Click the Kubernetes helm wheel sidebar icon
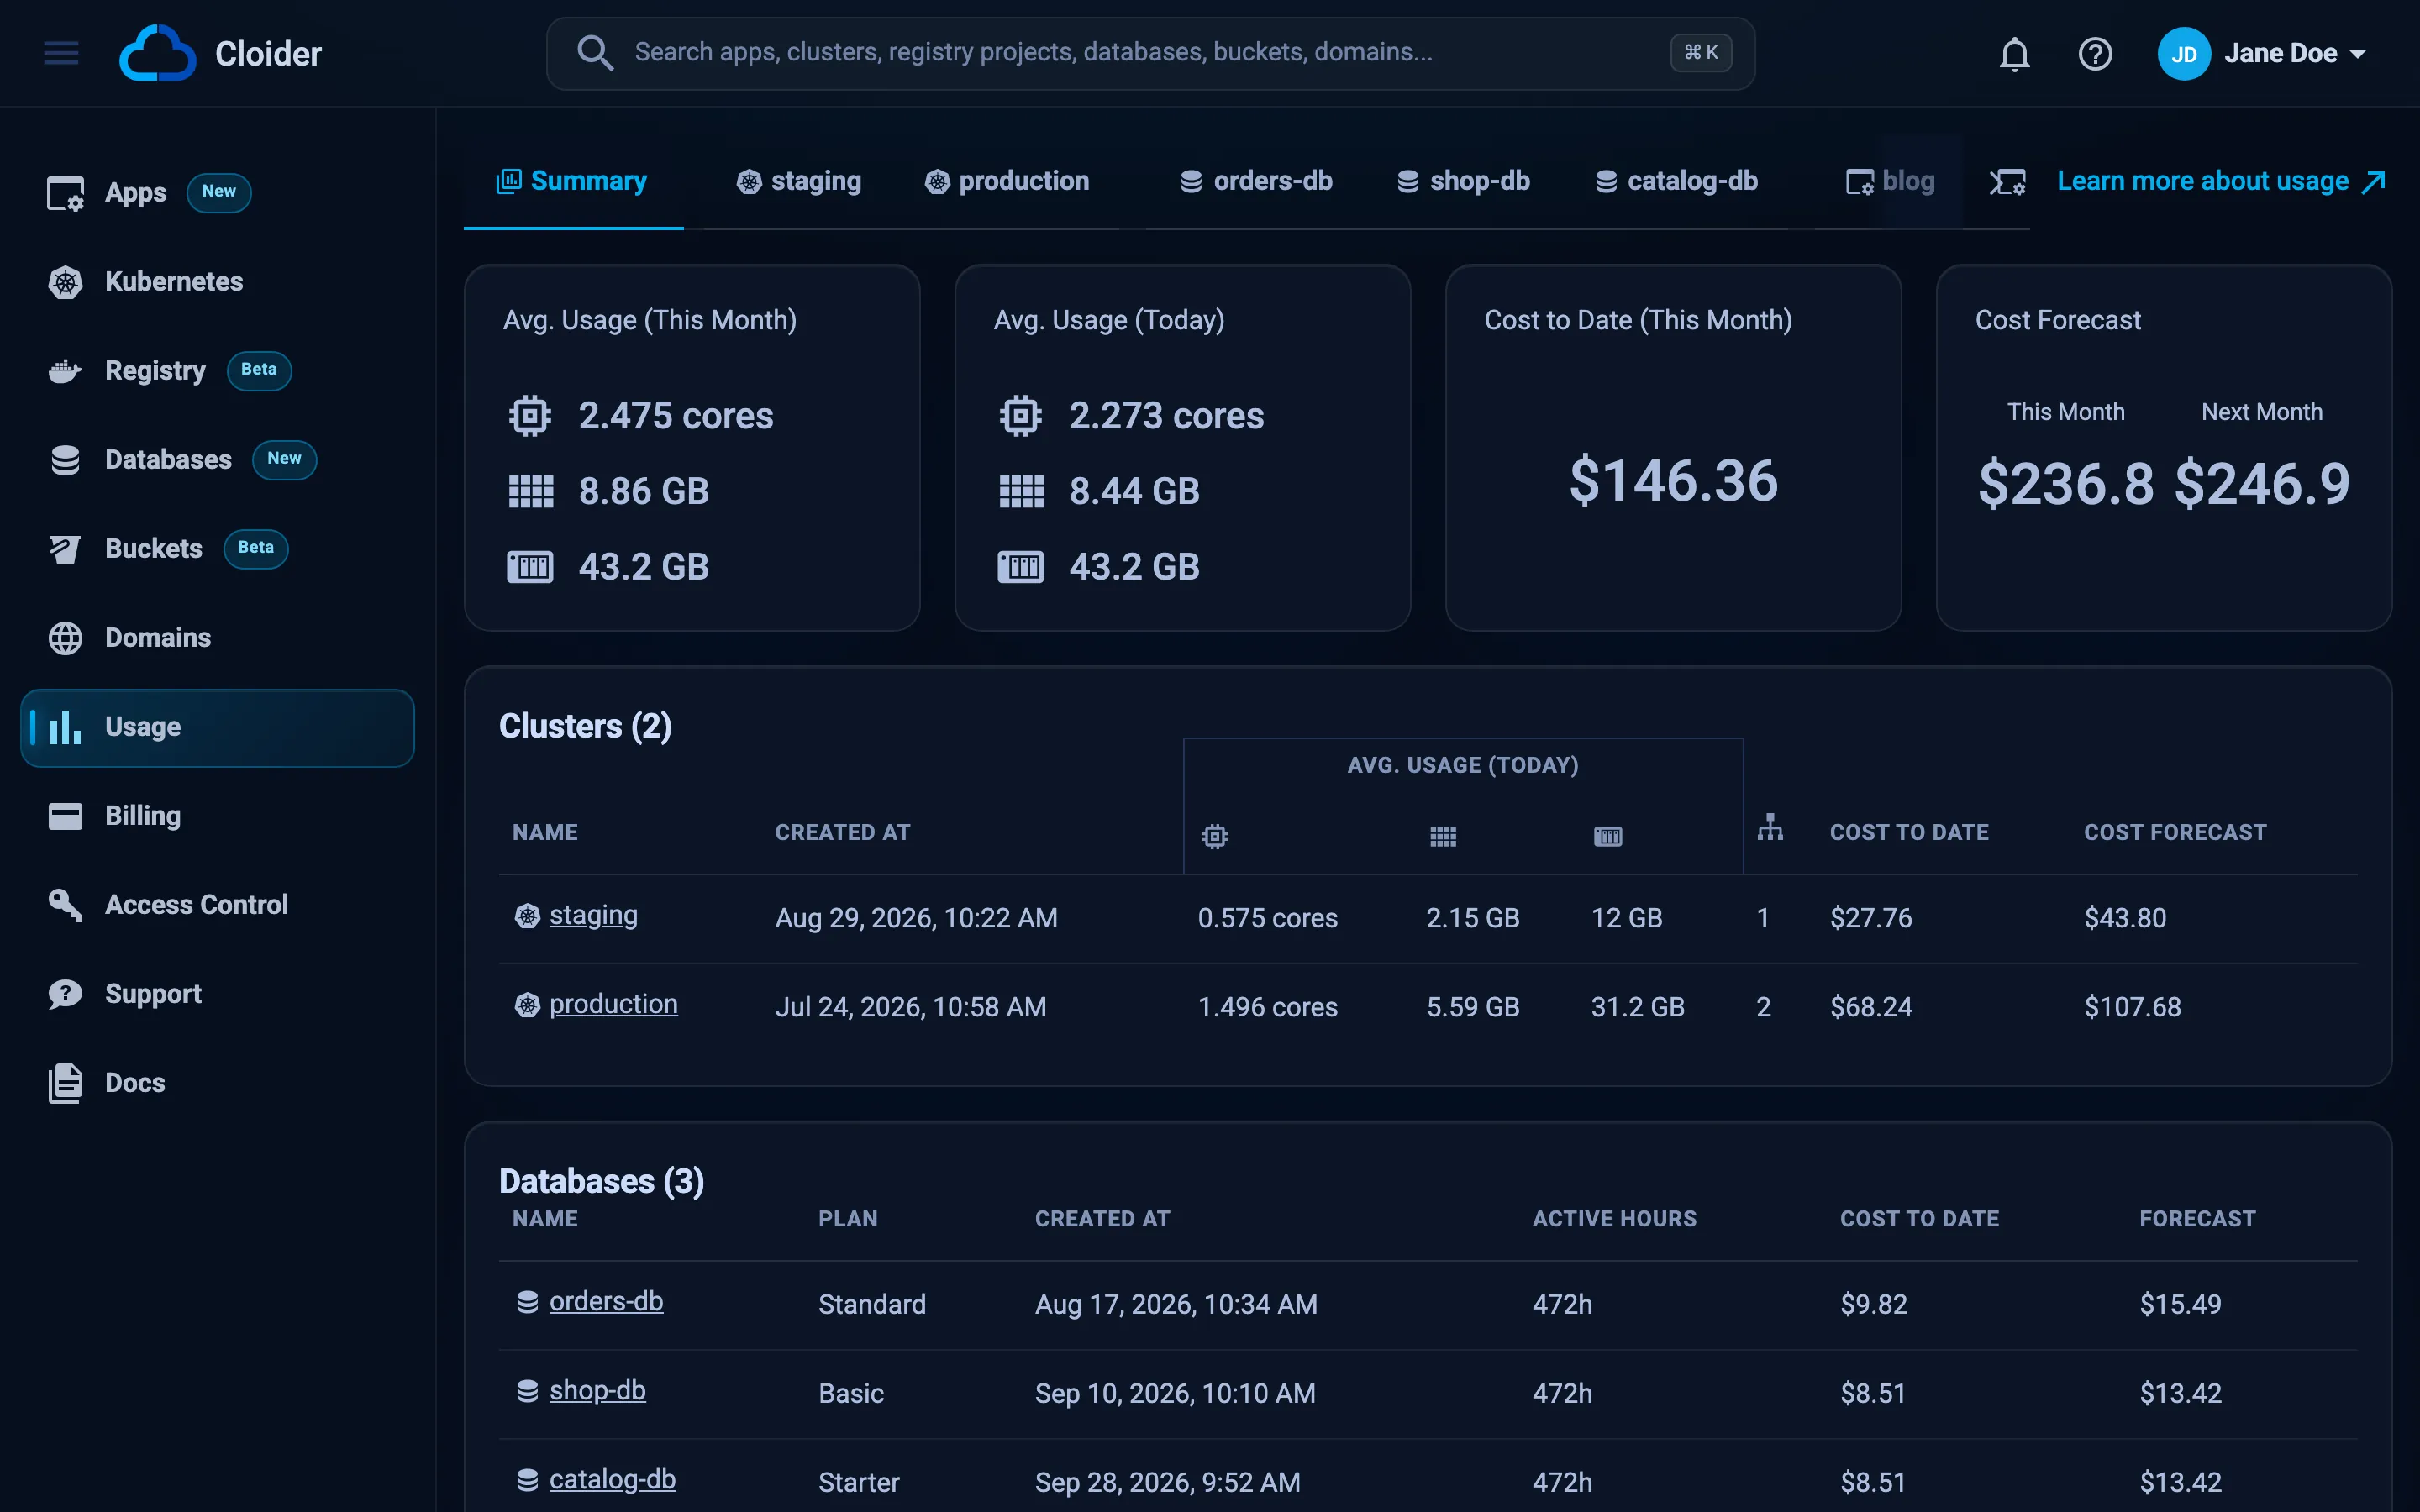2420x1512 pixels. tap(65, 282)
